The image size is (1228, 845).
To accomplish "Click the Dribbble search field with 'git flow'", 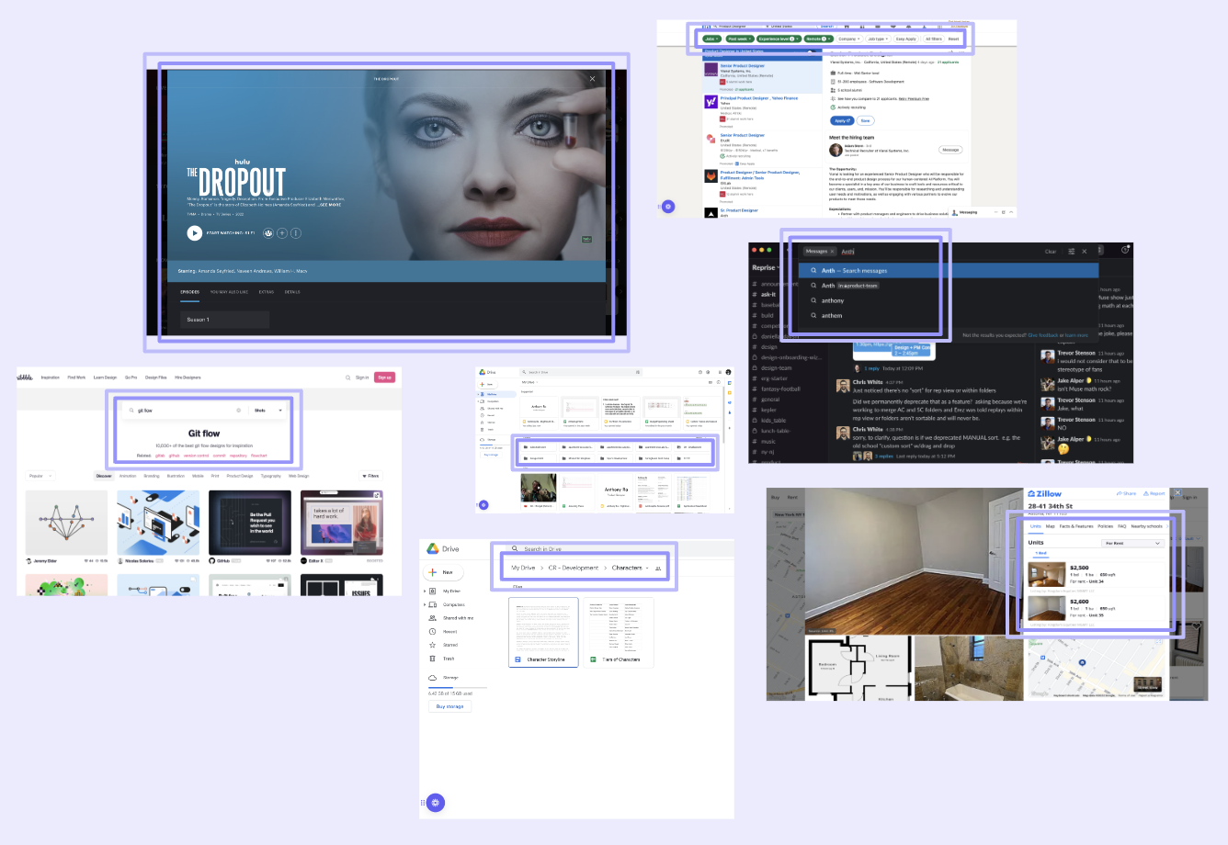I will [x=184, y=411].
